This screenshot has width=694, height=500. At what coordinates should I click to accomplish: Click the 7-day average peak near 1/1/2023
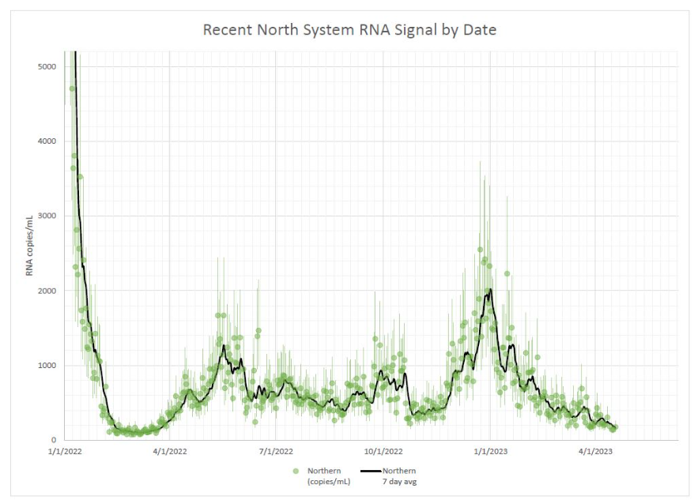[490, 290]
